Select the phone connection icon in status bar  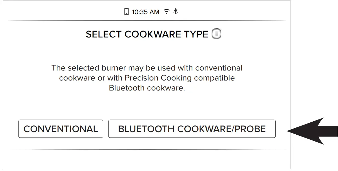(x=127, y=12)
